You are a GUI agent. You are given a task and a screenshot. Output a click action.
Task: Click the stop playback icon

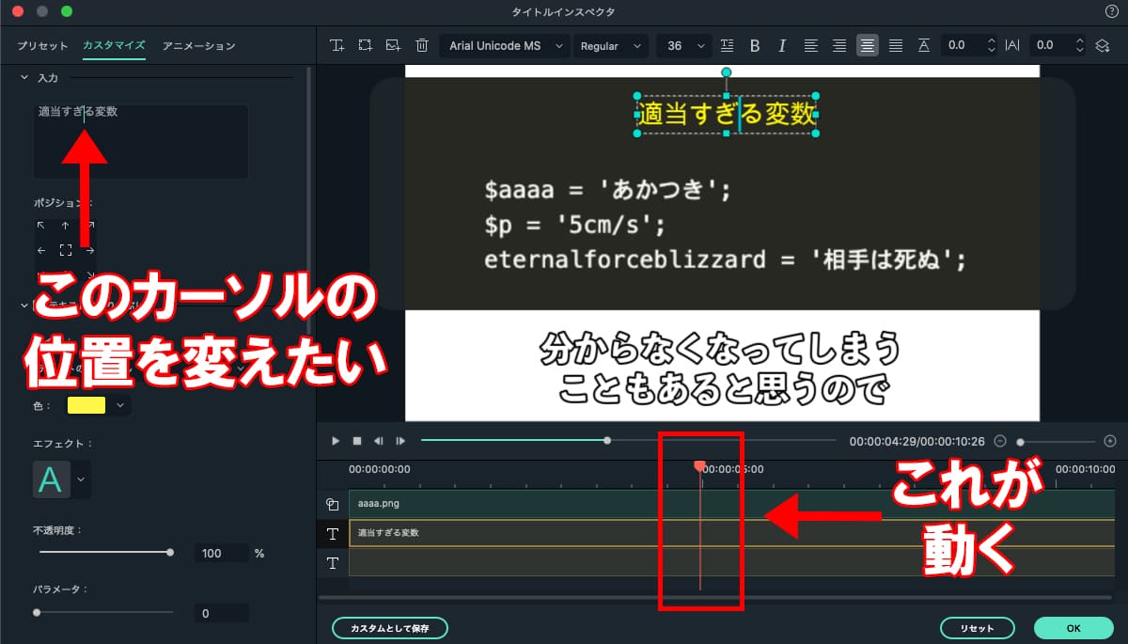(357, 441)
